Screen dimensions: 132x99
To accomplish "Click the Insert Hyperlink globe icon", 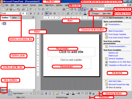I will [x=75, y=9].
